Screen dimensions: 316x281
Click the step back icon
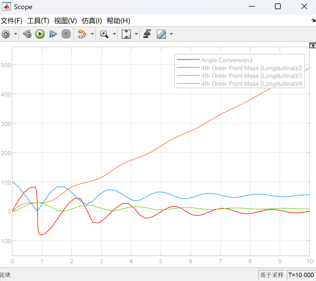tap(27, 34)
